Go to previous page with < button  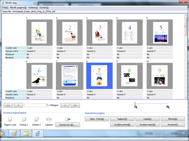(x=18, y=105)
